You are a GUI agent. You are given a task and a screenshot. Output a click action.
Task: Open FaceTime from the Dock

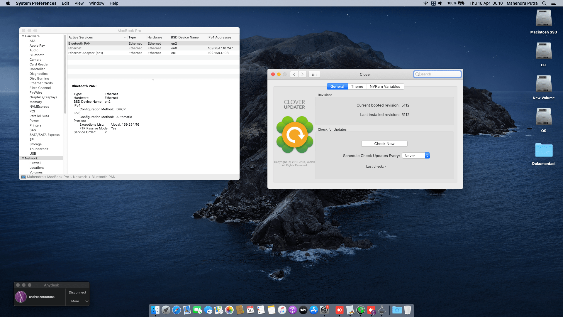[198, 310]
